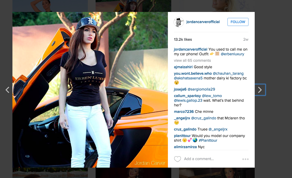Open jordancarverofficial username in header
The height and width of the screenshot is (178, 292).
point(203,22)
